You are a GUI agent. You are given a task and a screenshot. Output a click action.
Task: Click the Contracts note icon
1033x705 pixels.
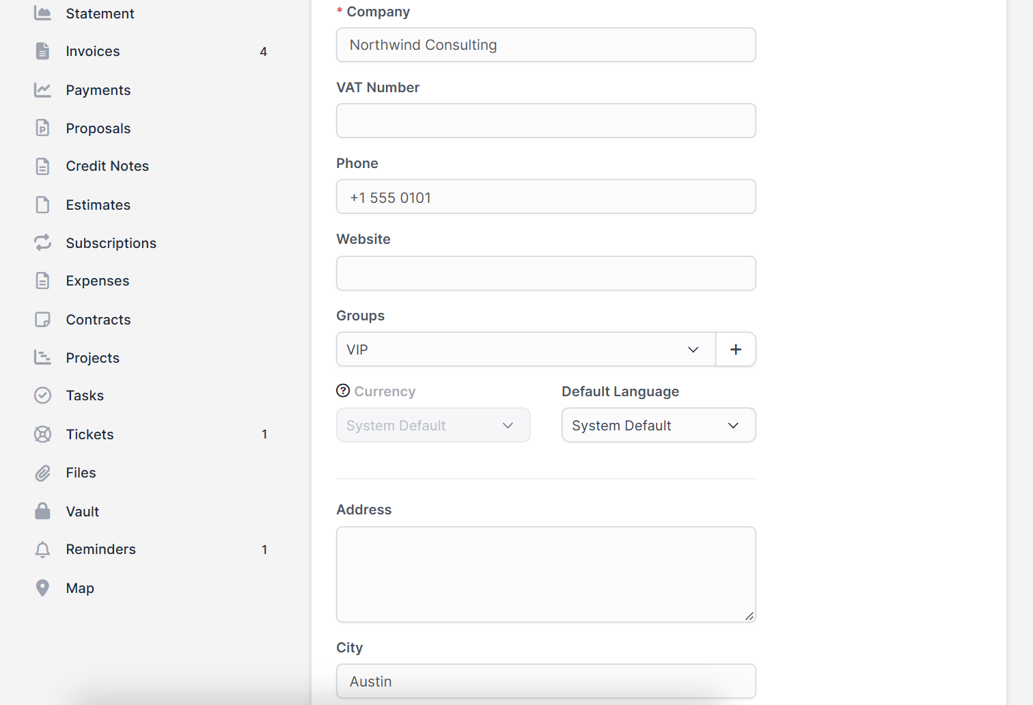[42, 319]
